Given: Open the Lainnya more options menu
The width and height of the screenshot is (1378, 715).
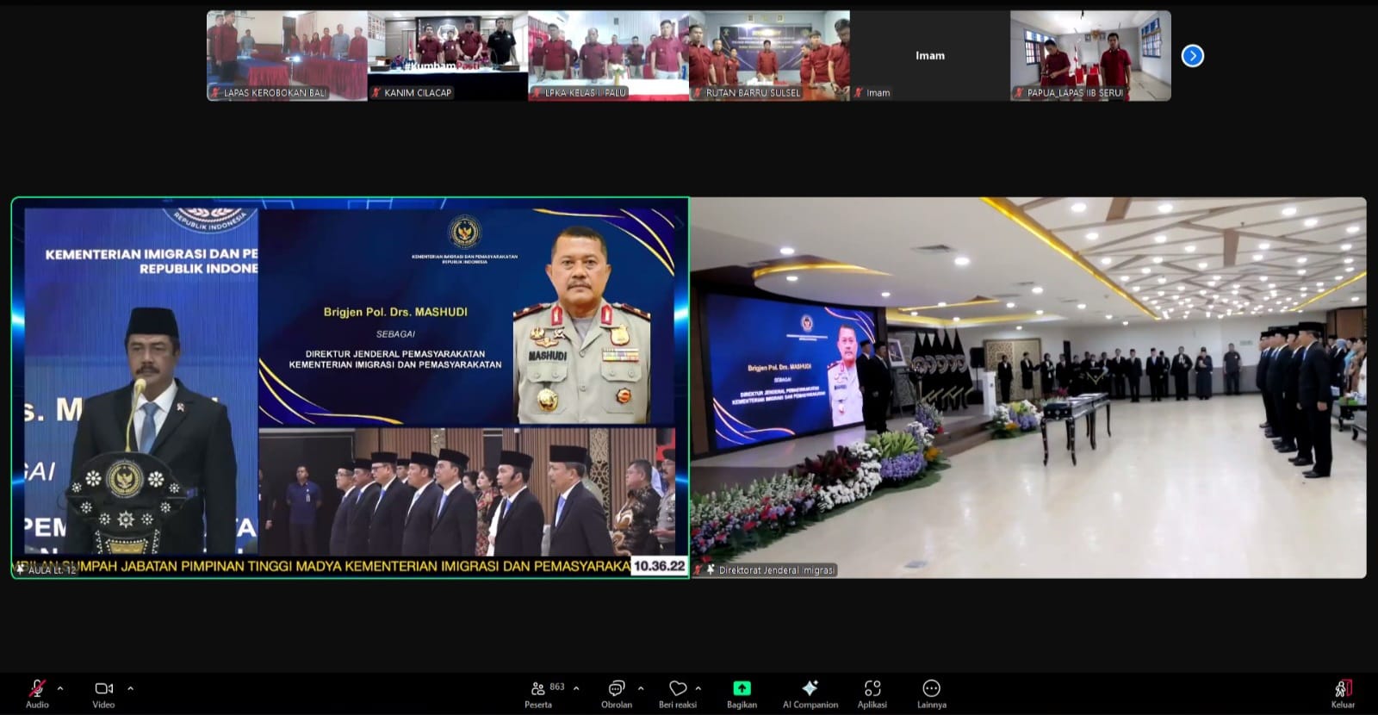Looking at the screenshot, I should click(931, 688).
